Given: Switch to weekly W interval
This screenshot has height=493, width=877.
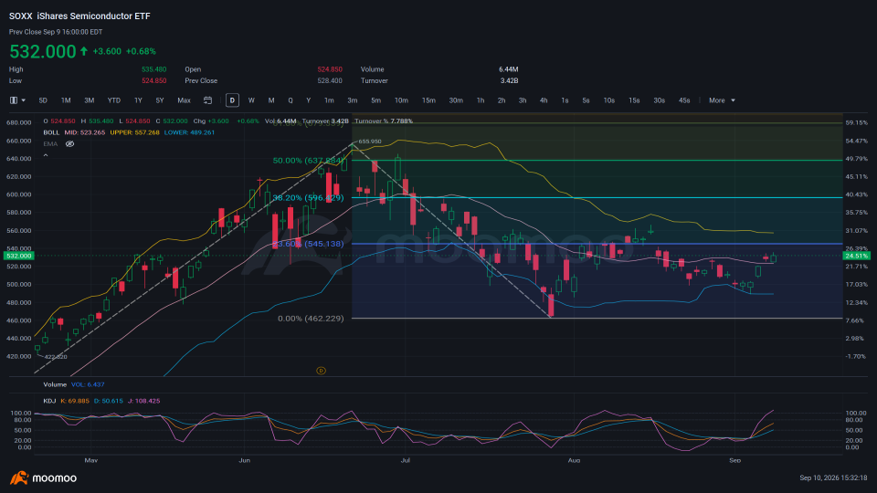Looking at the screenshot, I should 251,100.
